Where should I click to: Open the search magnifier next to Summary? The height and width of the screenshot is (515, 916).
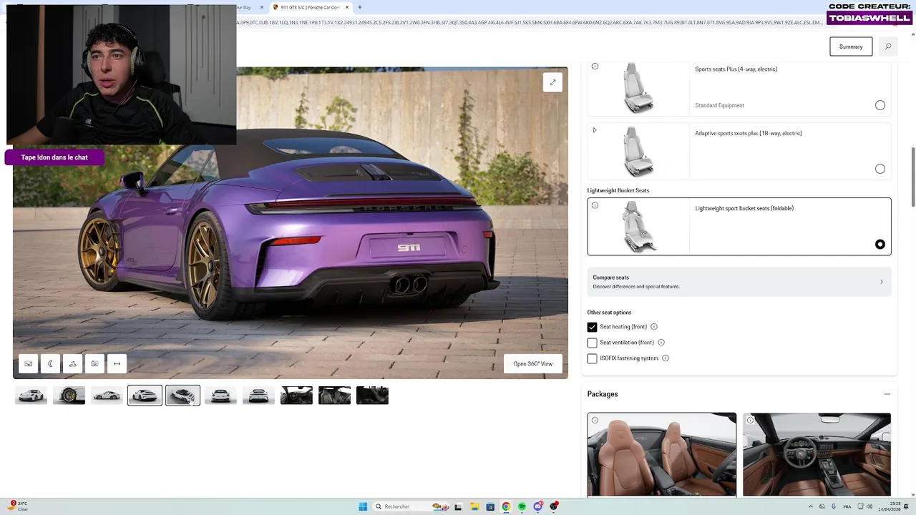pos(888,46)
